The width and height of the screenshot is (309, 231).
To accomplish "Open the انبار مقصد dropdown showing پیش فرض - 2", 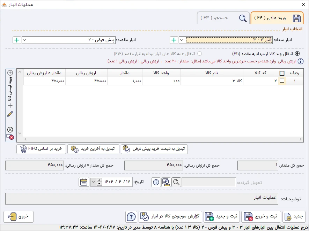I will pyautogui.click(x=24, y=40).
